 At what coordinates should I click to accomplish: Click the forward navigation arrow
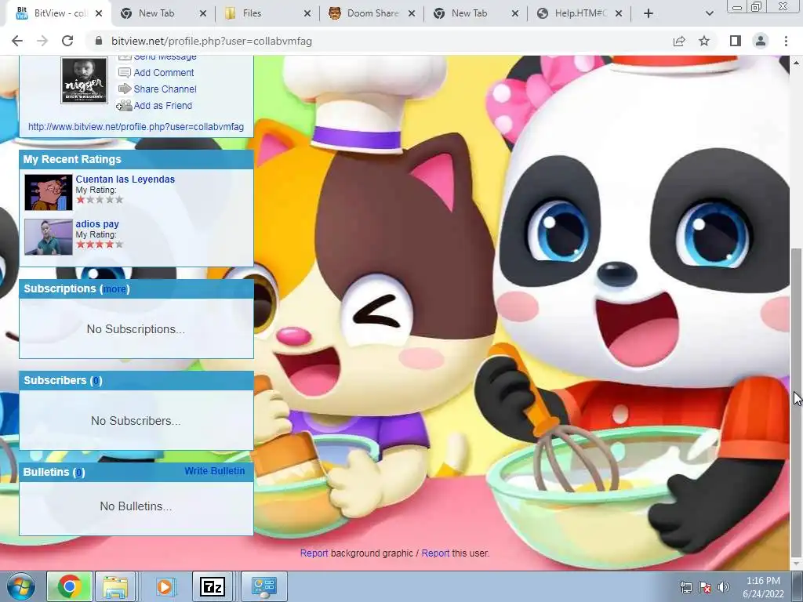42,41
